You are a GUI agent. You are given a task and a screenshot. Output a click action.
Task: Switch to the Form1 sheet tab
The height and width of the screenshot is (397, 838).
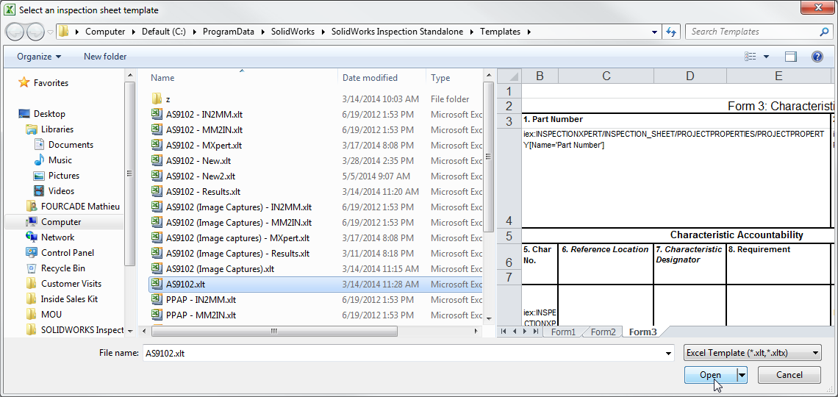pos(563,332)
